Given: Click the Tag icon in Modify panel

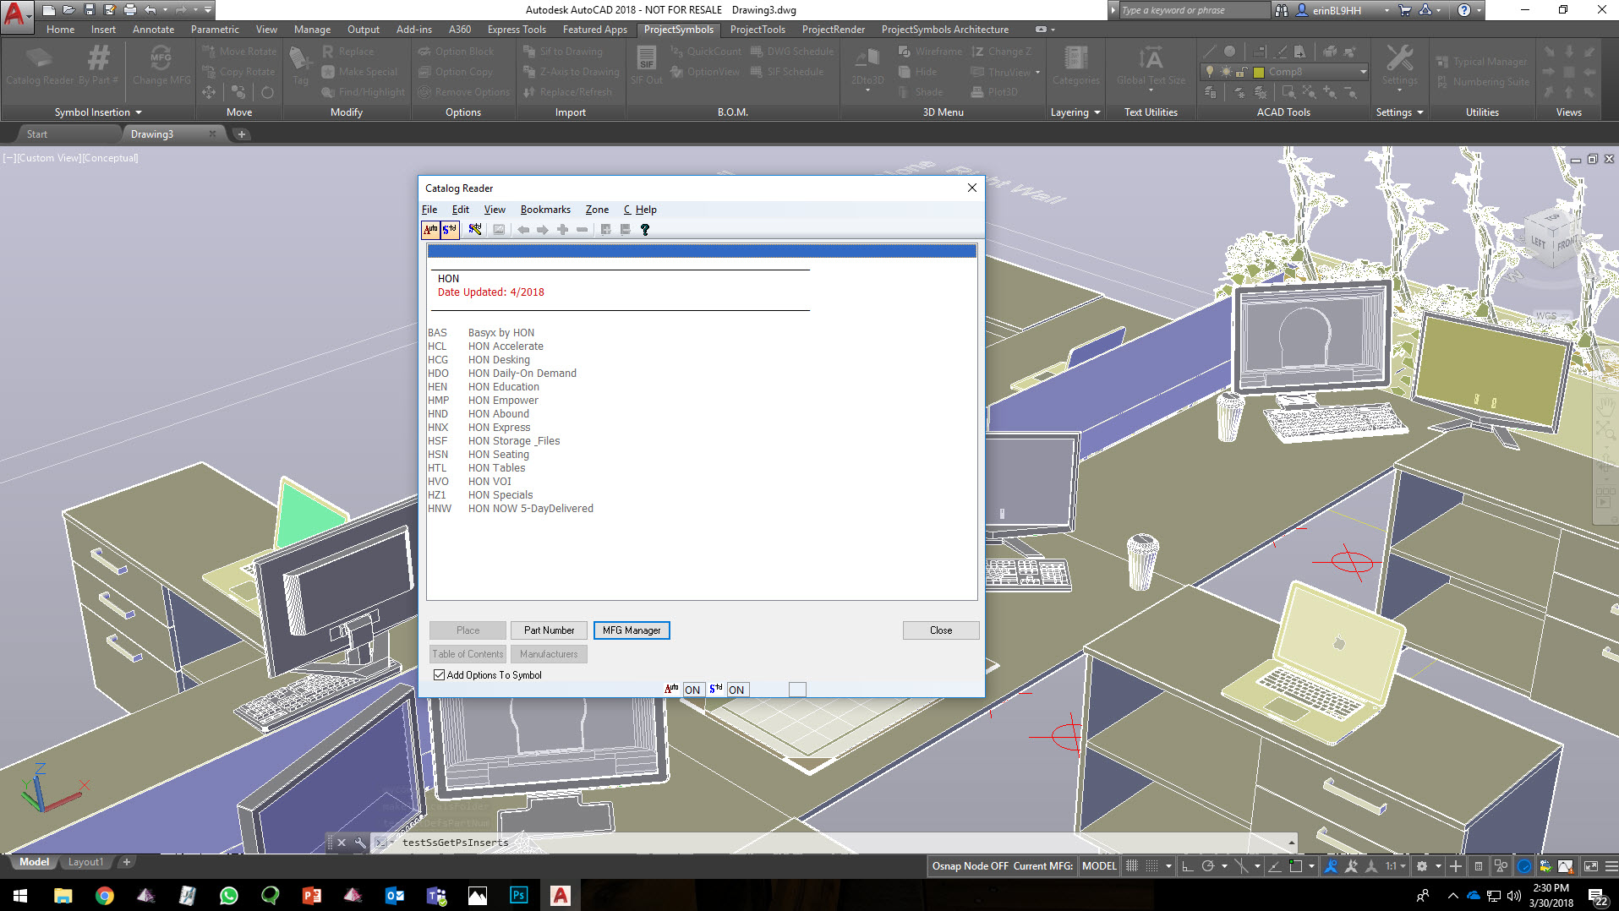Looking at the screenshot, I should [x=300, y=59].
